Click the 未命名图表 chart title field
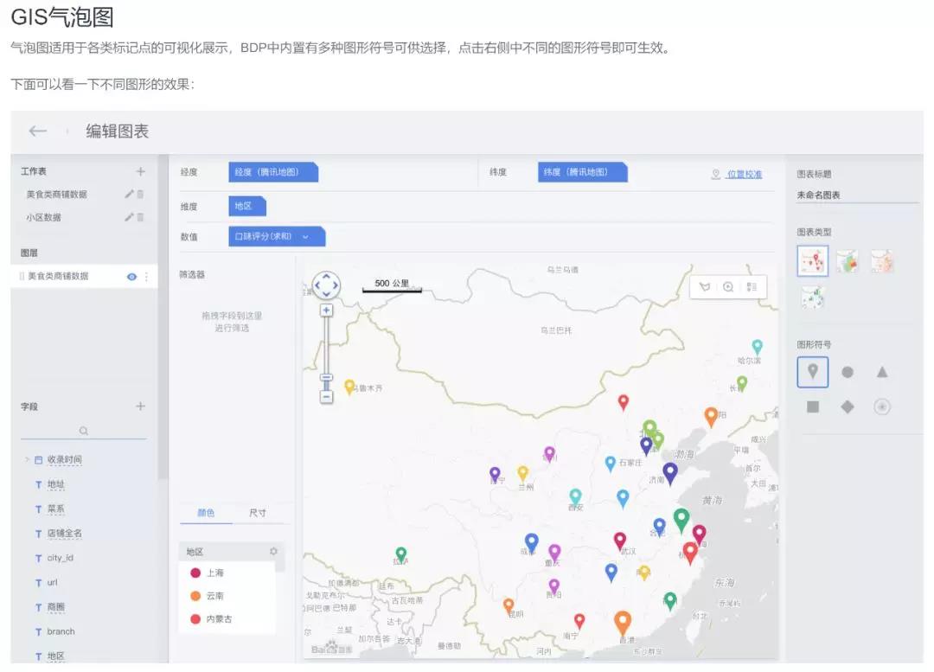934x672 pixels. 857,195
